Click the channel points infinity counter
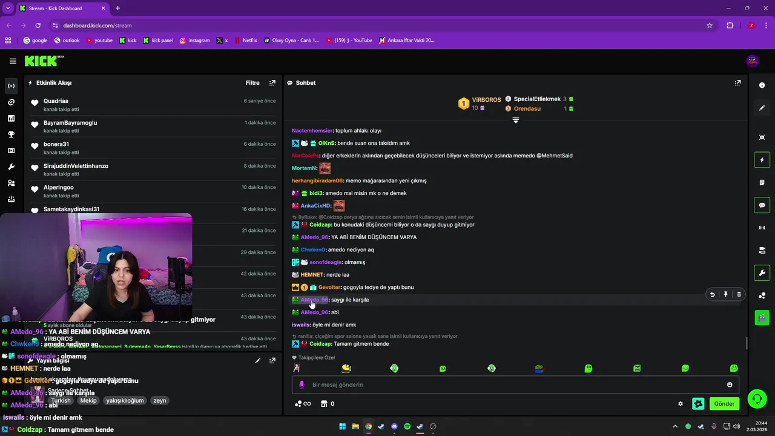Screen dimensions: 775x436 (303, 404)
